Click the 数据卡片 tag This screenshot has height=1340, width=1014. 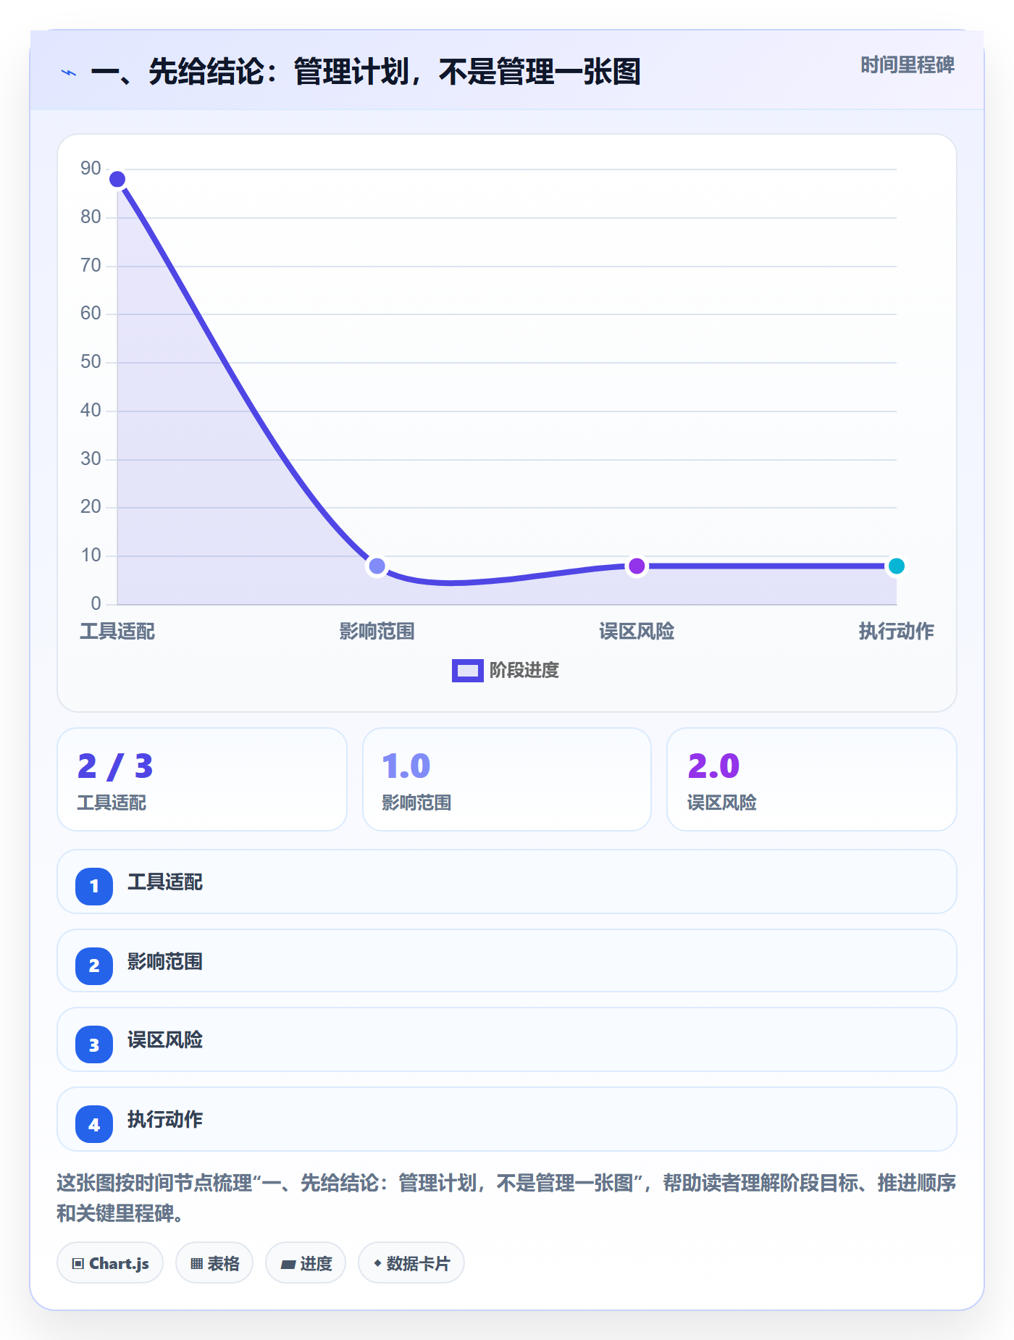[x=411, y=1263]
